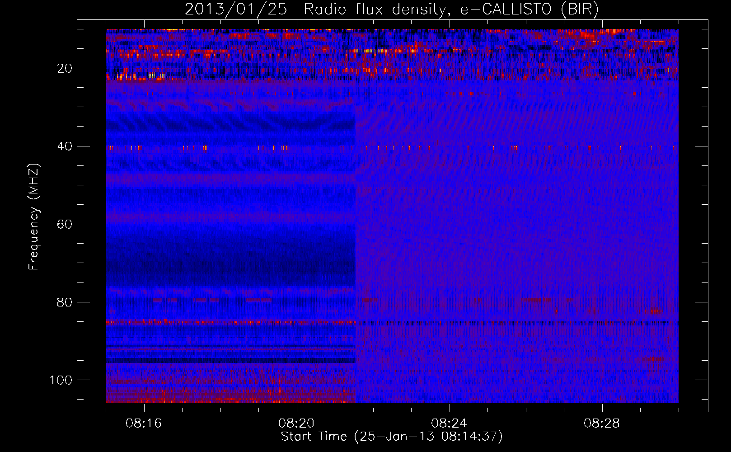This screenshot has height=452, width=731.
Task: Click the 40 MHz frequency tick label
Action: pos(65,146)
